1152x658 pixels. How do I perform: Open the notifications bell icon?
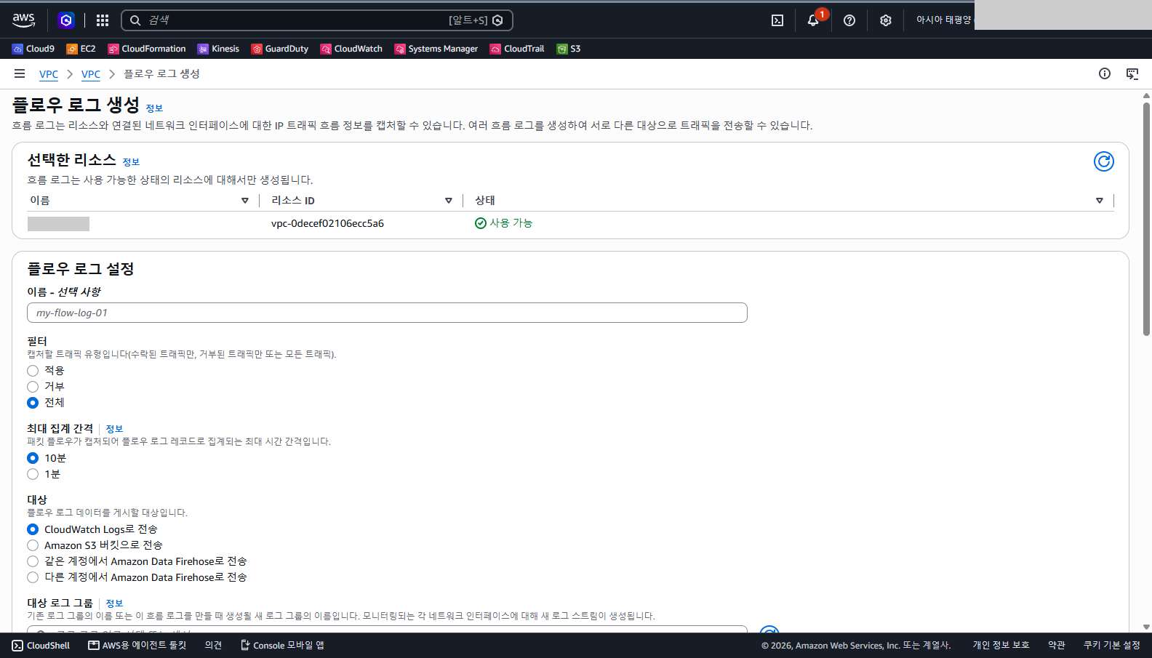point(813,20)
